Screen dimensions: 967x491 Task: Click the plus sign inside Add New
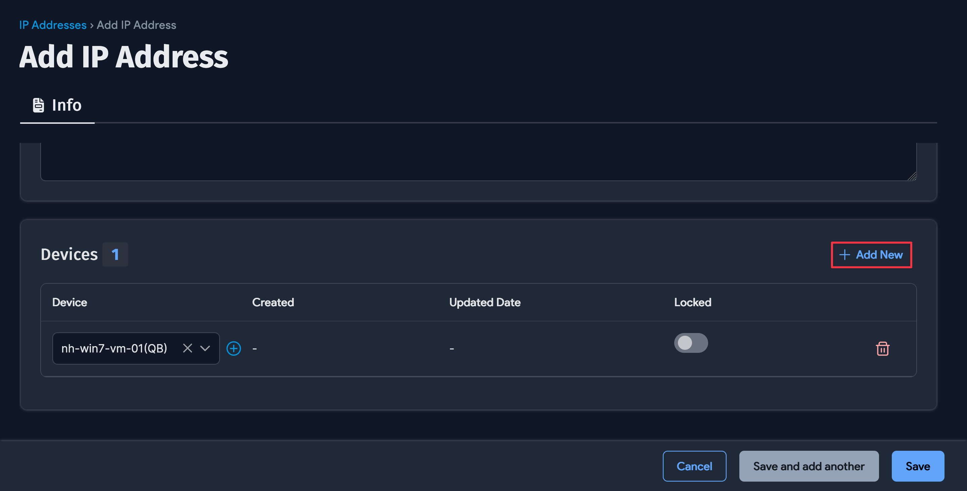pos(845,255)
